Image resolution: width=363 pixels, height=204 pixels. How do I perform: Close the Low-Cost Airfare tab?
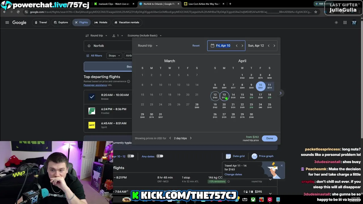click(223, 4)
